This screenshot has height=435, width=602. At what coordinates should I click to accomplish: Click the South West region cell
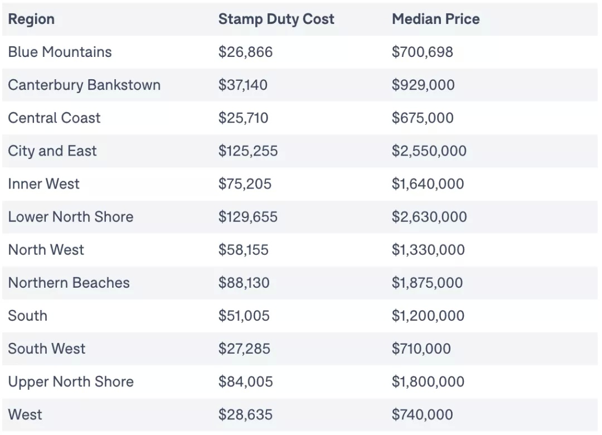pyautogui.click(x=47, y=349)
